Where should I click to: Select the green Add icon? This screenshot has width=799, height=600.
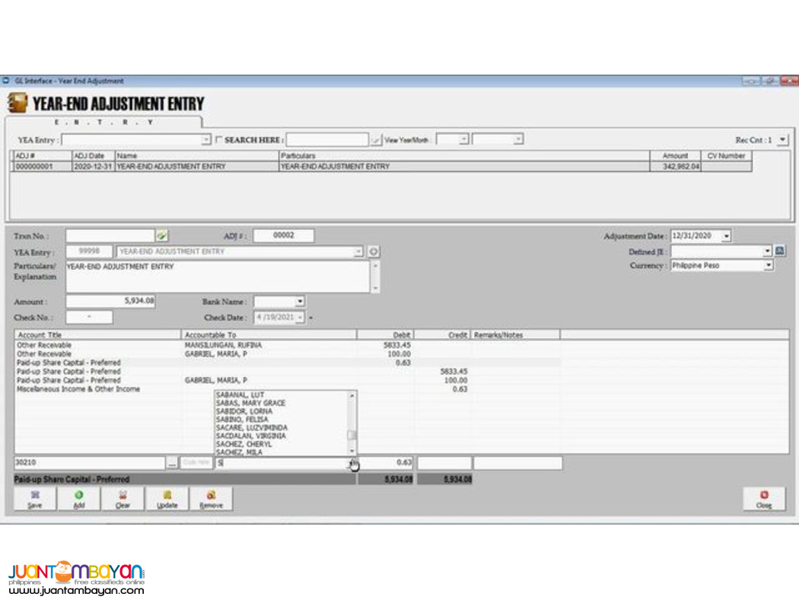click(78, 499)
